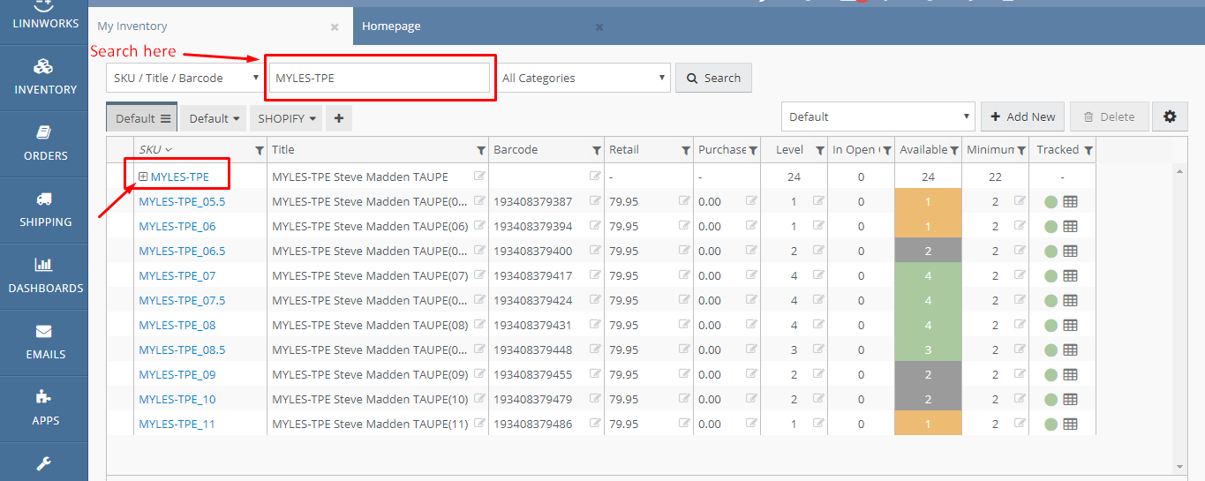Image resolution: width=1205 pixels, height=481 pixels.
Task: Switch to the My Inventory tab
Action: point(221,26)
